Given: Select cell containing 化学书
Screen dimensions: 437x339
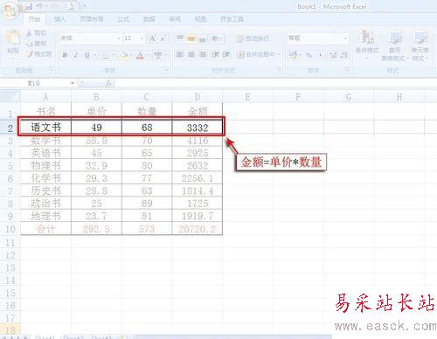Looking at the screenshot, I should click(45, 178).
